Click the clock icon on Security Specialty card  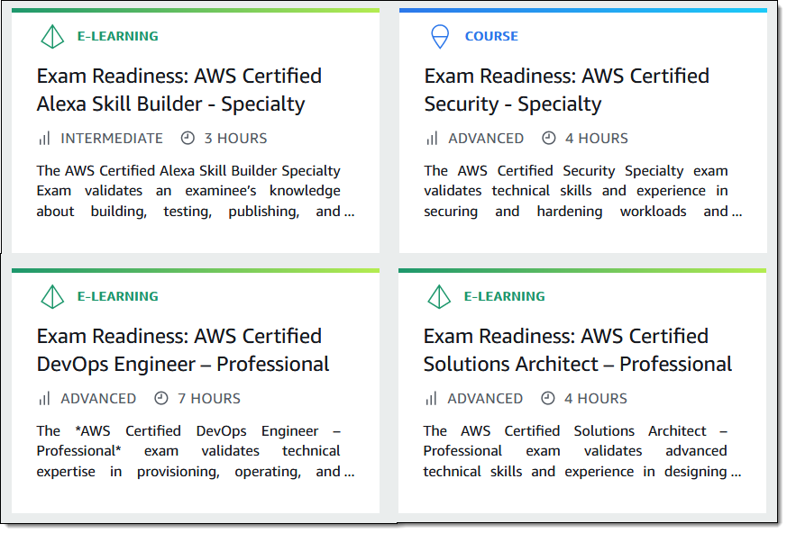pyautogui.click(x=549, y=138)
